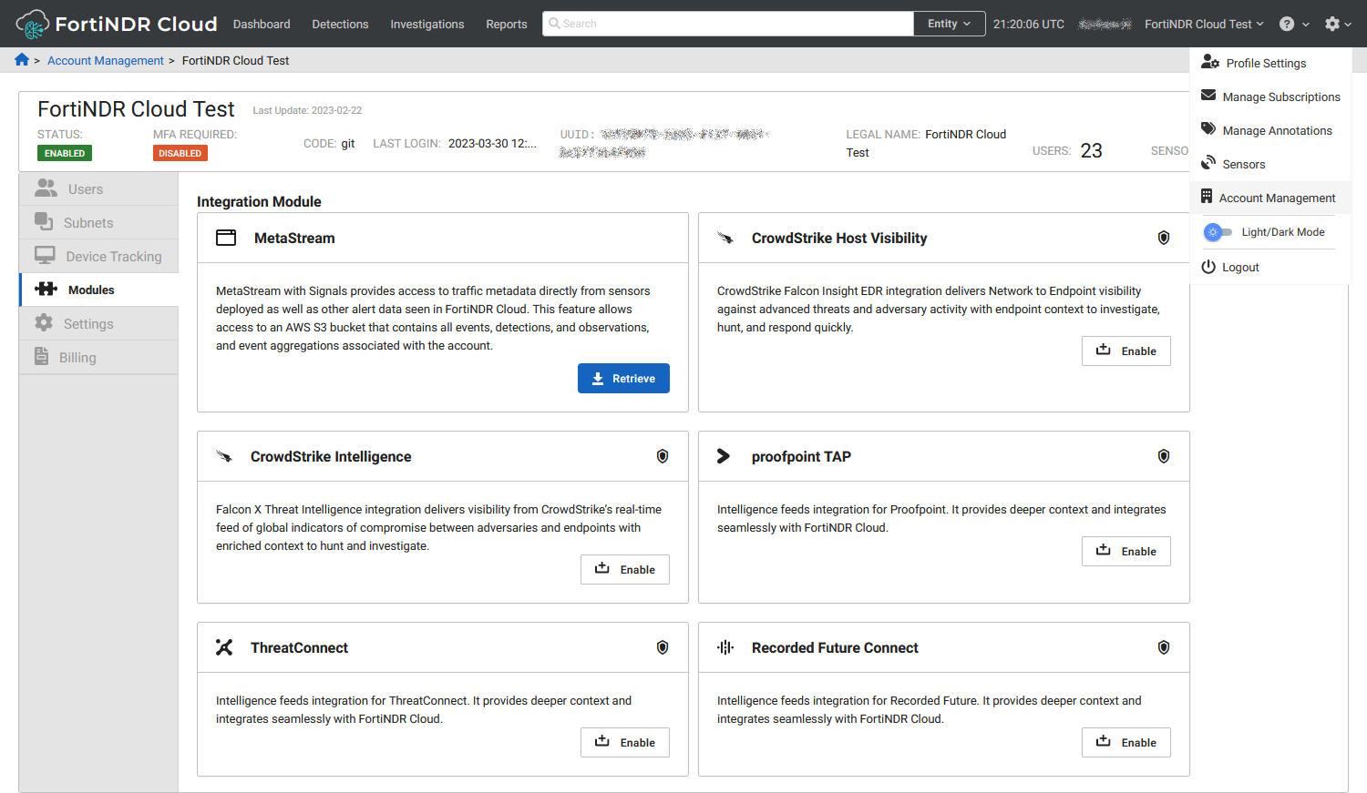Click the MetaStream module icon
Image resolution: width=1367 pixels, height=793 pixels.
pyautogui.click(x=226, y=237)
